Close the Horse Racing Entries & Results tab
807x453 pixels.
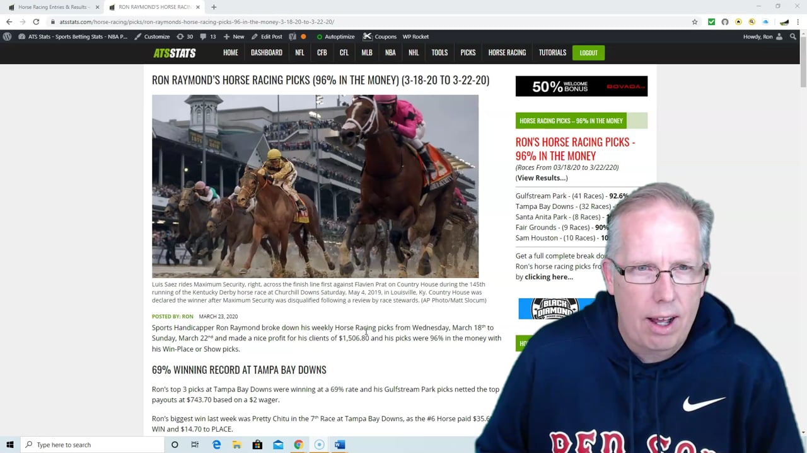[x=97, y=7]
